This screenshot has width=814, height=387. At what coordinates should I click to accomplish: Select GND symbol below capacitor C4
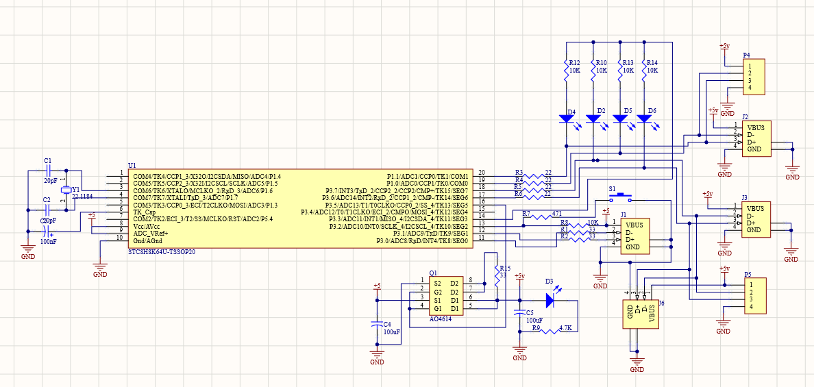point(378,356)
